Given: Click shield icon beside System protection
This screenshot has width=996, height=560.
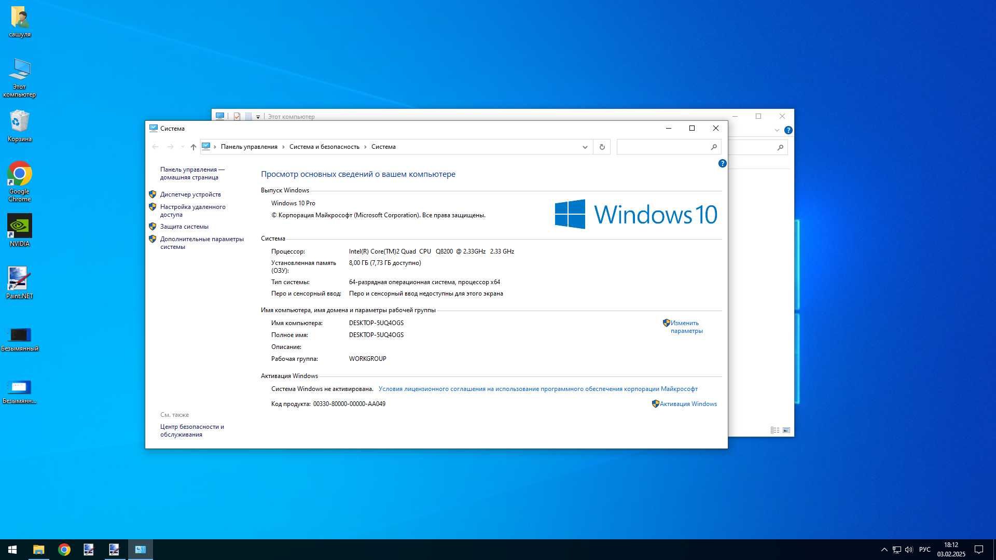Looking at the screenshot, I should [153, 227].
